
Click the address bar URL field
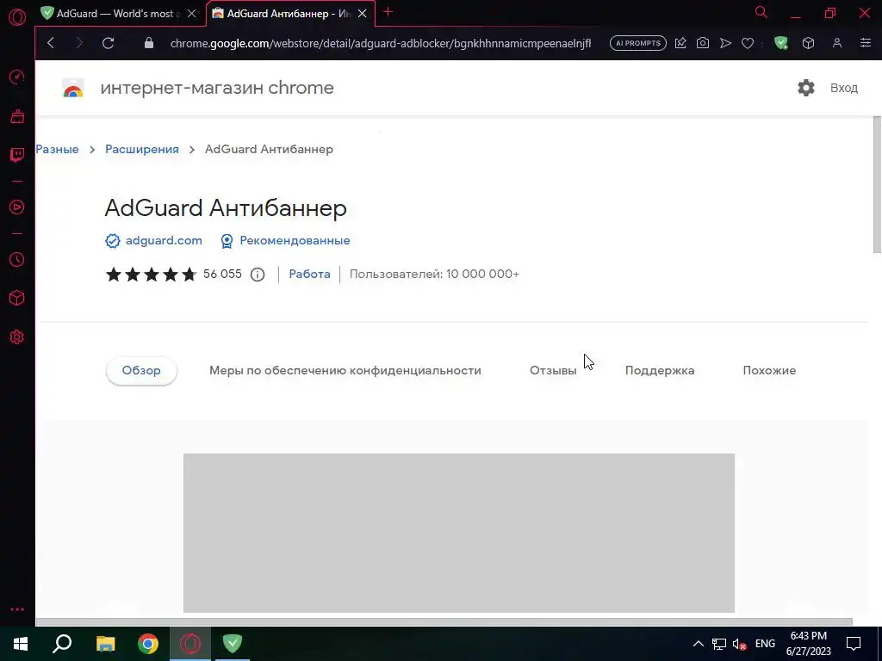380,43
